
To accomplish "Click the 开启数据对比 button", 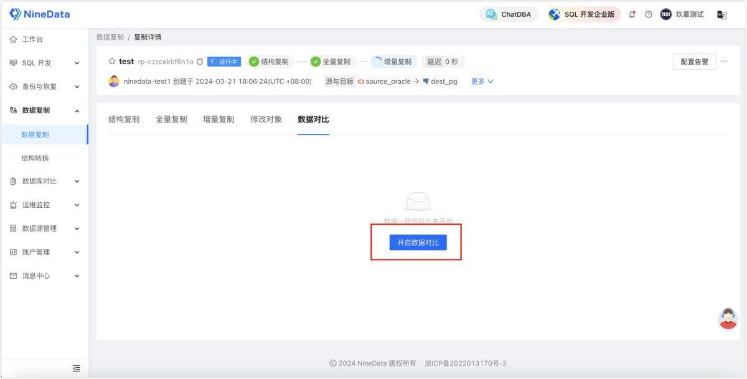I will tap(418, 243).
